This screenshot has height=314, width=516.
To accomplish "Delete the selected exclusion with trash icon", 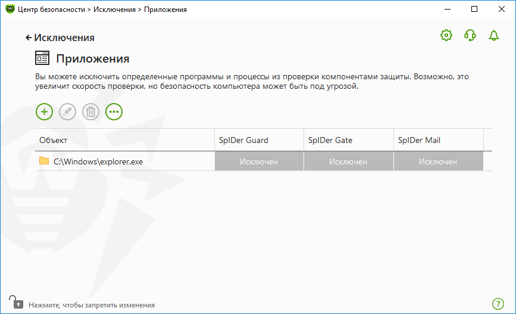I will click(90, 111).
